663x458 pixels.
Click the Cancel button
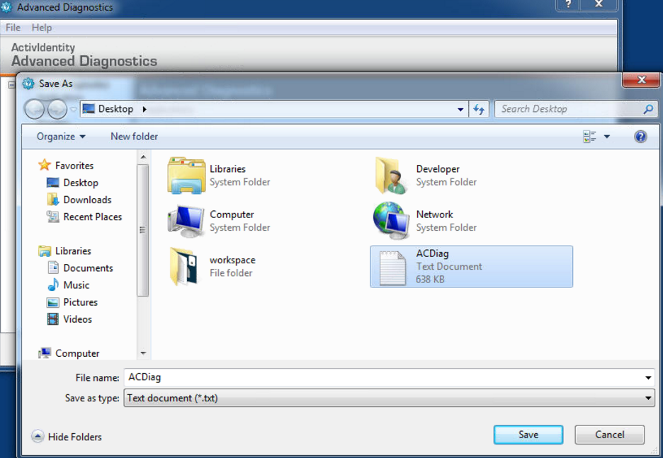pyautogui.click(x=609, y=435)
